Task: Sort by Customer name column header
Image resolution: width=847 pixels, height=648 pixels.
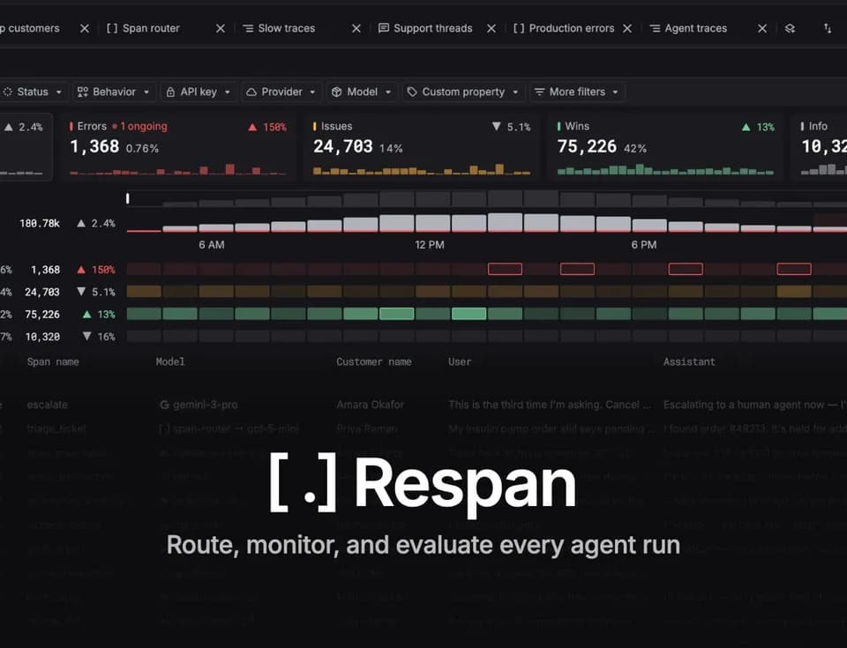Action: coord(374,361)
